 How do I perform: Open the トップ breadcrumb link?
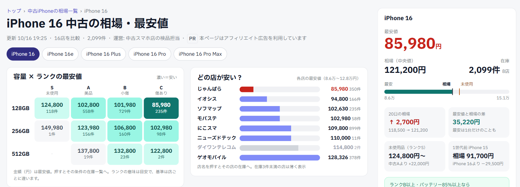14,11
